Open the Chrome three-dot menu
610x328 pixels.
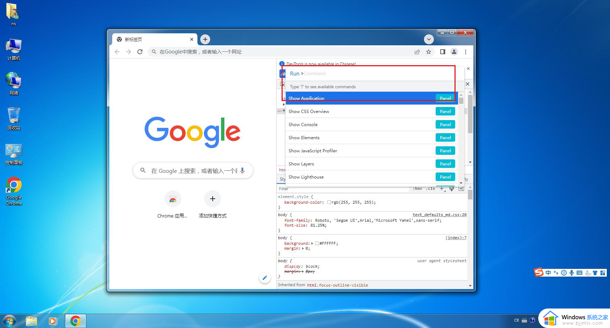point(465,52)
